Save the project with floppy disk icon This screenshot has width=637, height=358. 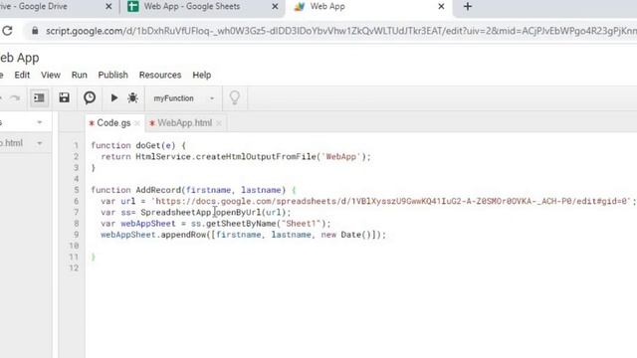point(64,97)
